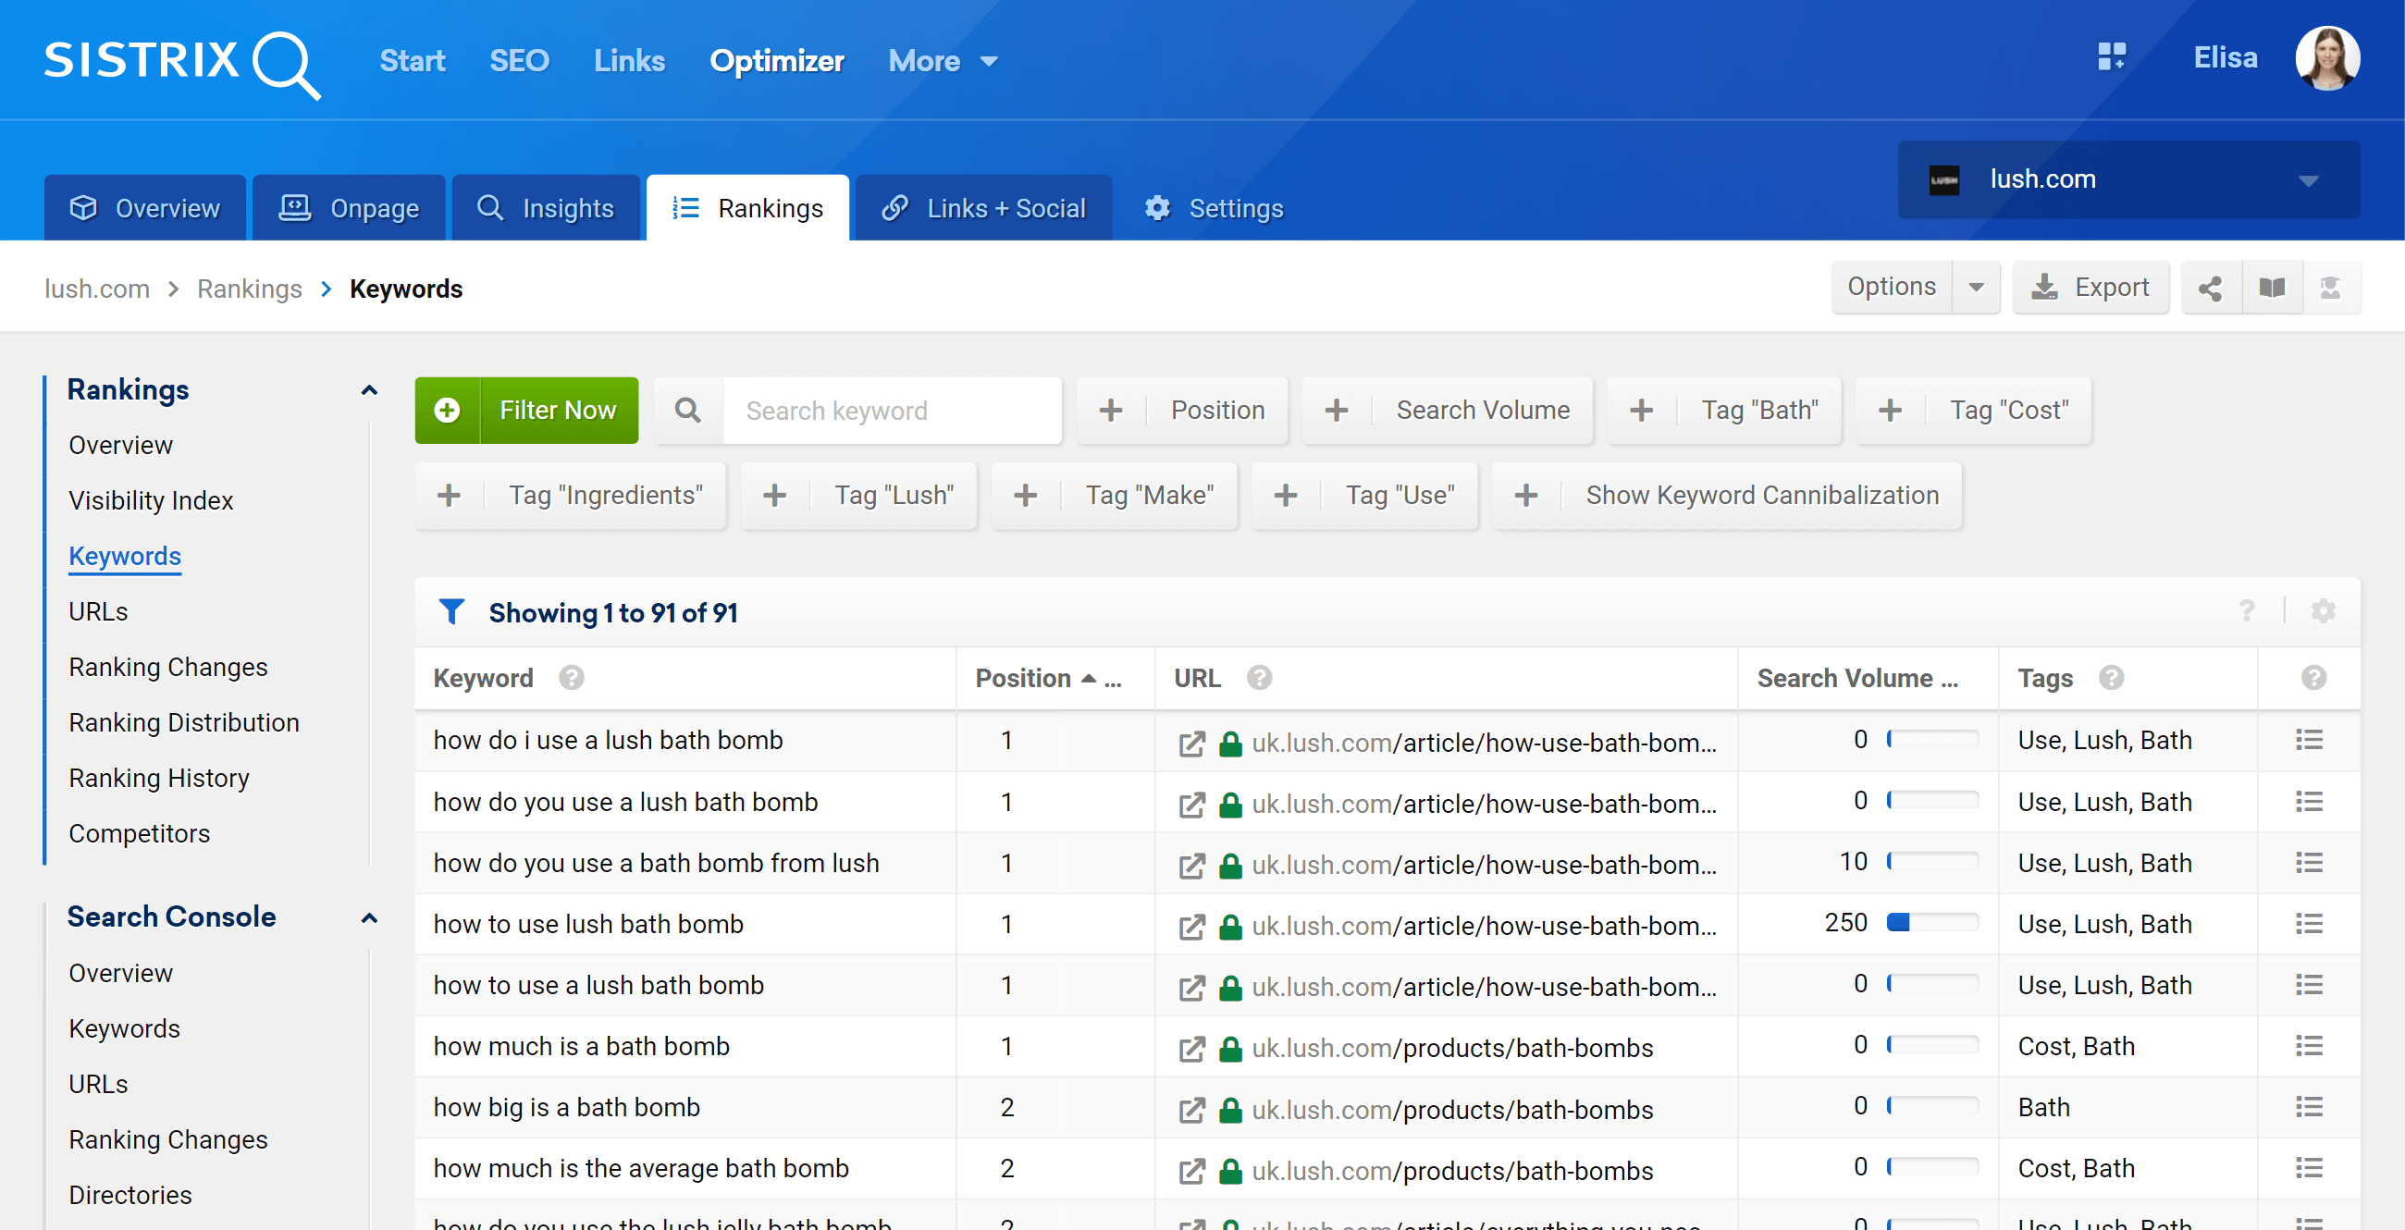
Task: Add the Tag "Lush" filter
Action: [x=859, y=496]
